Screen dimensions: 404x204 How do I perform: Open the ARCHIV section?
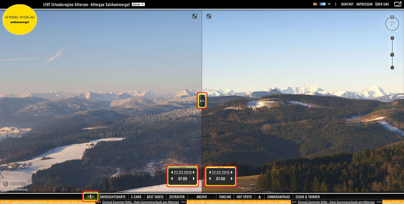[x=202, y=197]
